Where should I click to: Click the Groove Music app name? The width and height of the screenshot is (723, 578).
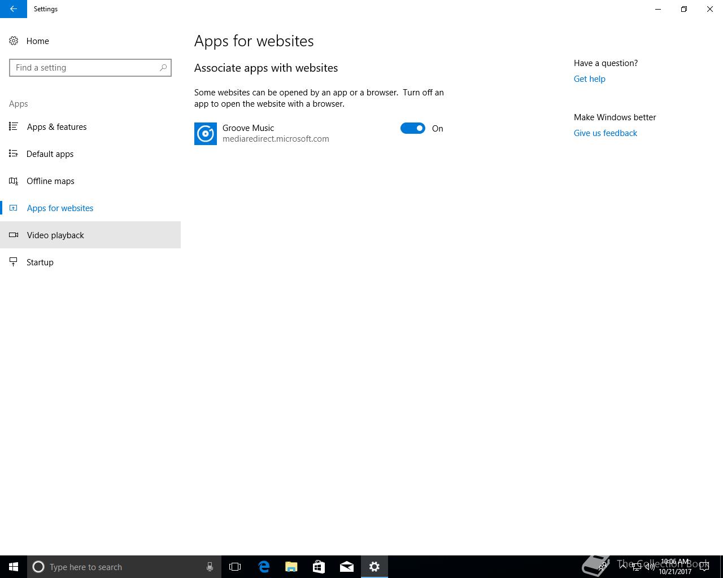[248, 128]
